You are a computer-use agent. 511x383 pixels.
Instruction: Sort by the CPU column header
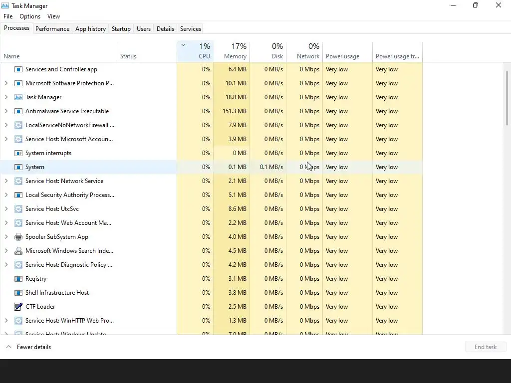(195, 51)
